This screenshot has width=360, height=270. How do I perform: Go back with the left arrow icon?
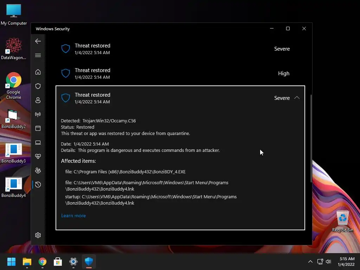[38, 41]
